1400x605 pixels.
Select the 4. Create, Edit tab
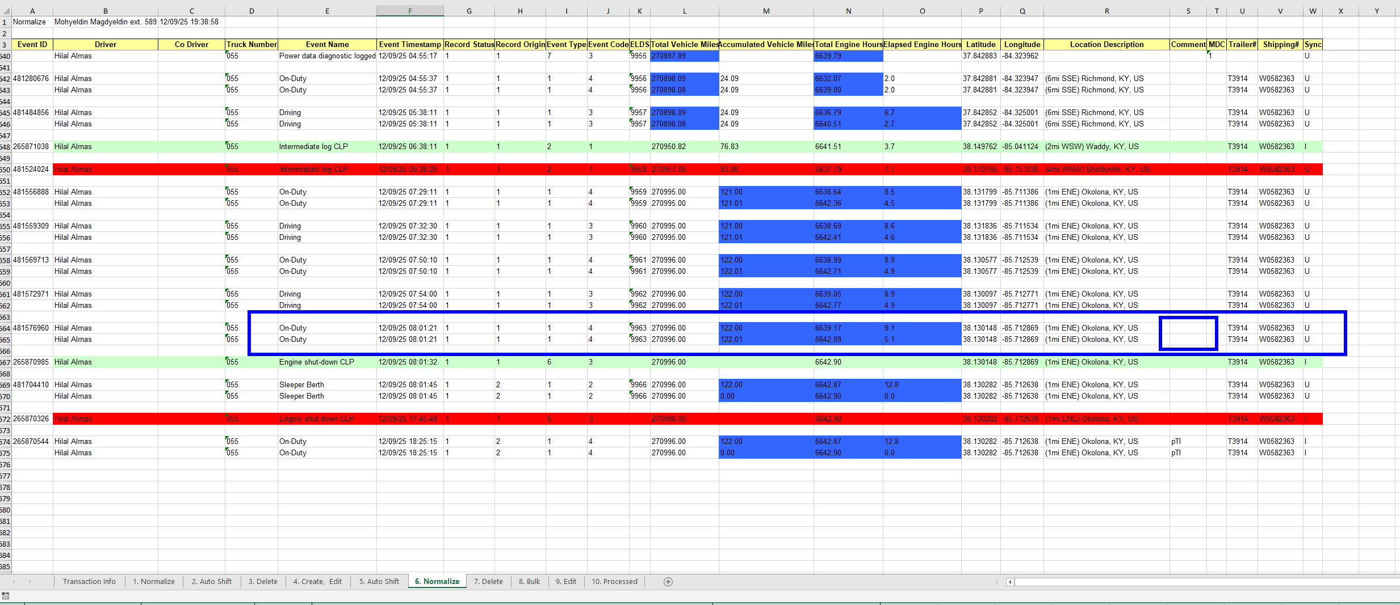(x=317, y=582)
